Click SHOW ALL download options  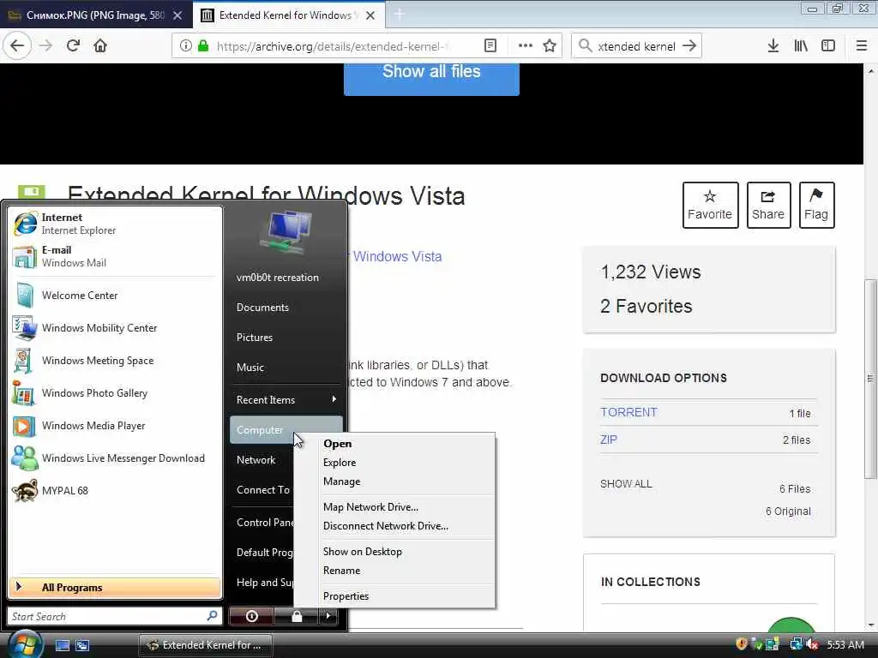tap(626, 484)
